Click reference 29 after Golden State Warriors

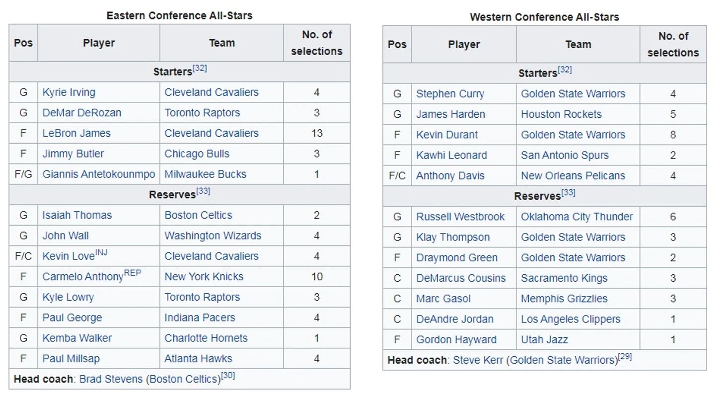[625, 356]
